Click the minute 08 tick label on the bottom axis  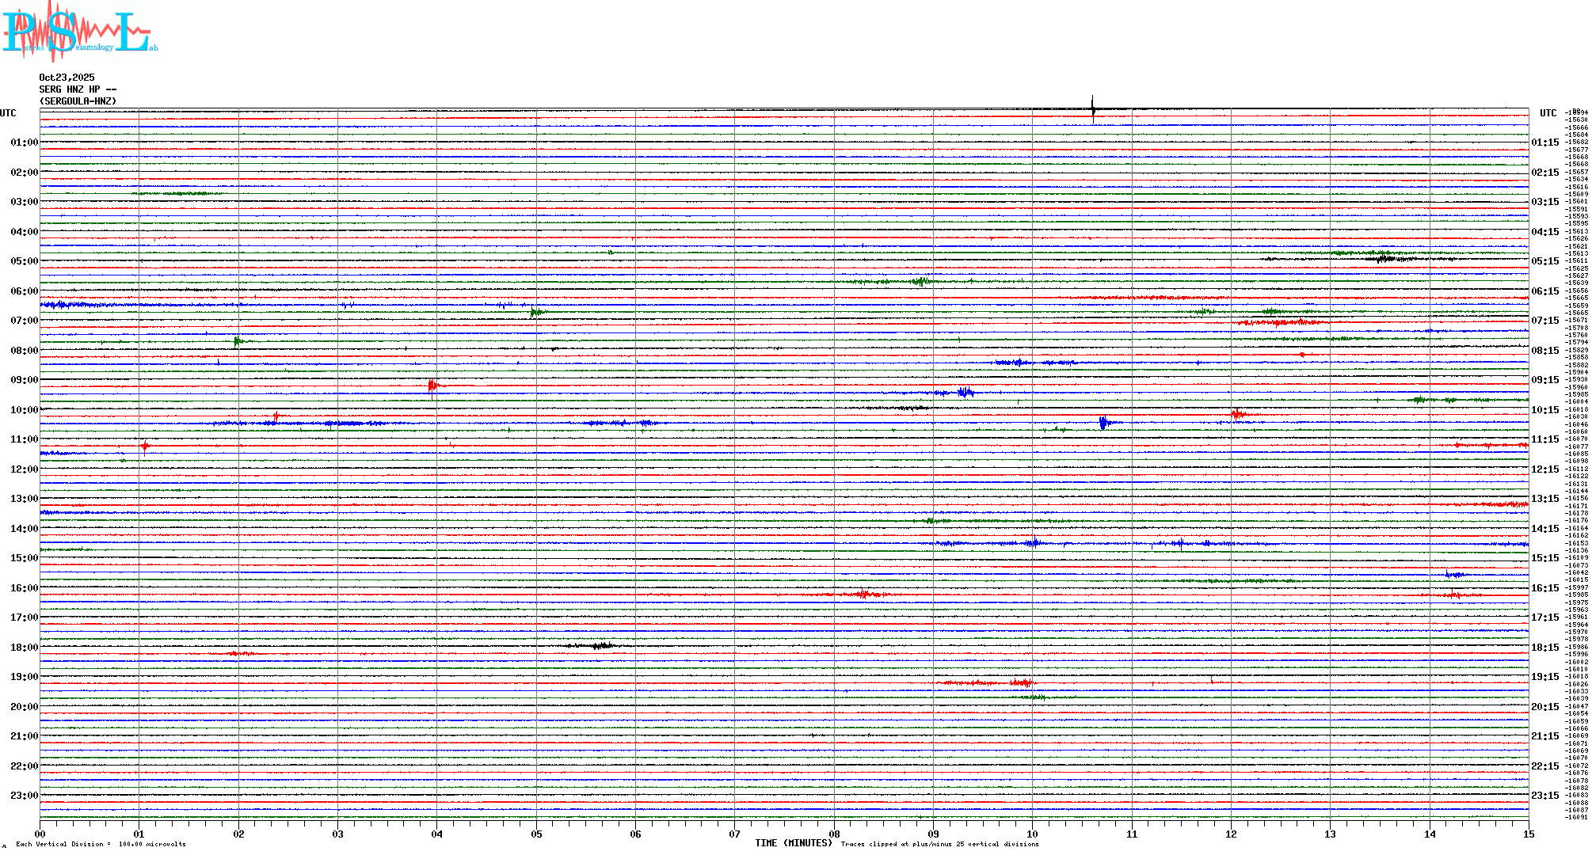coord(834,834)
